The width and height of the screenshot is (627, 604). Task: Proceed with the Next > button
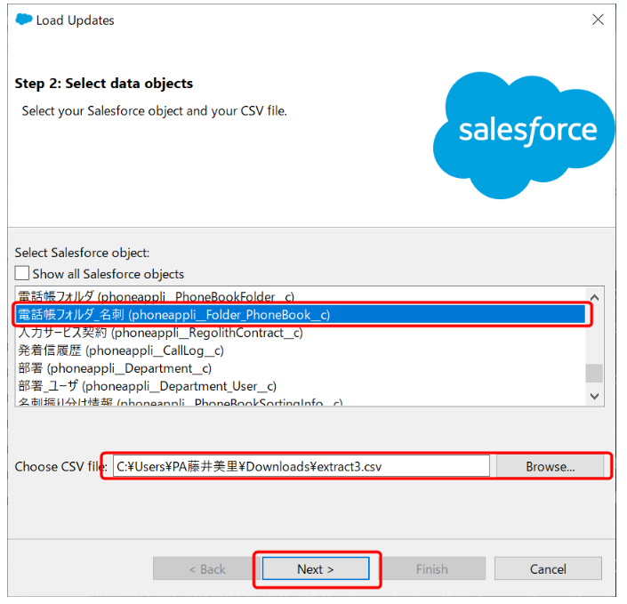(x=316, y=568)
